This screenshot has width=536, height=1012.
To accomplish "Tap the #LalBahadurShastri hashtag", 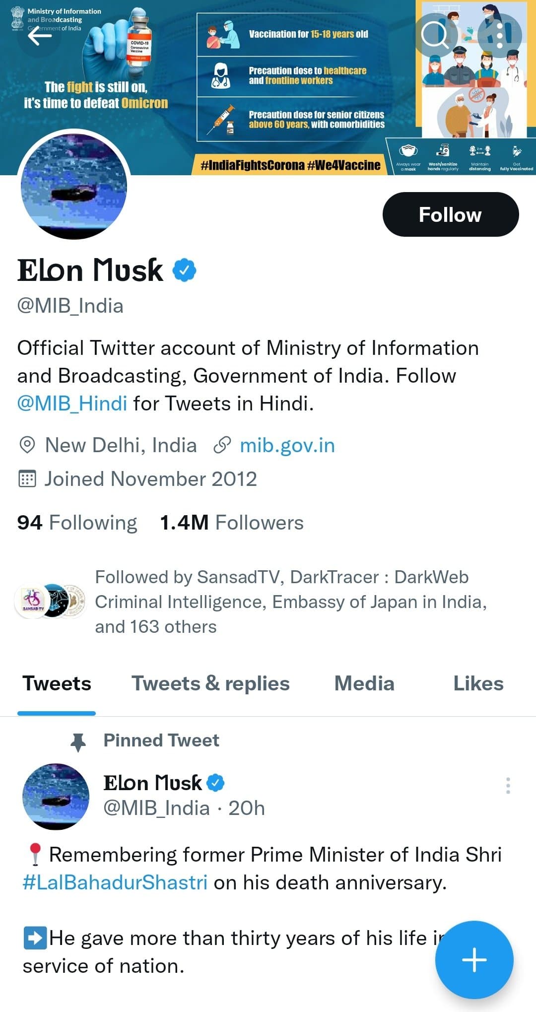I will coord(115,882).
